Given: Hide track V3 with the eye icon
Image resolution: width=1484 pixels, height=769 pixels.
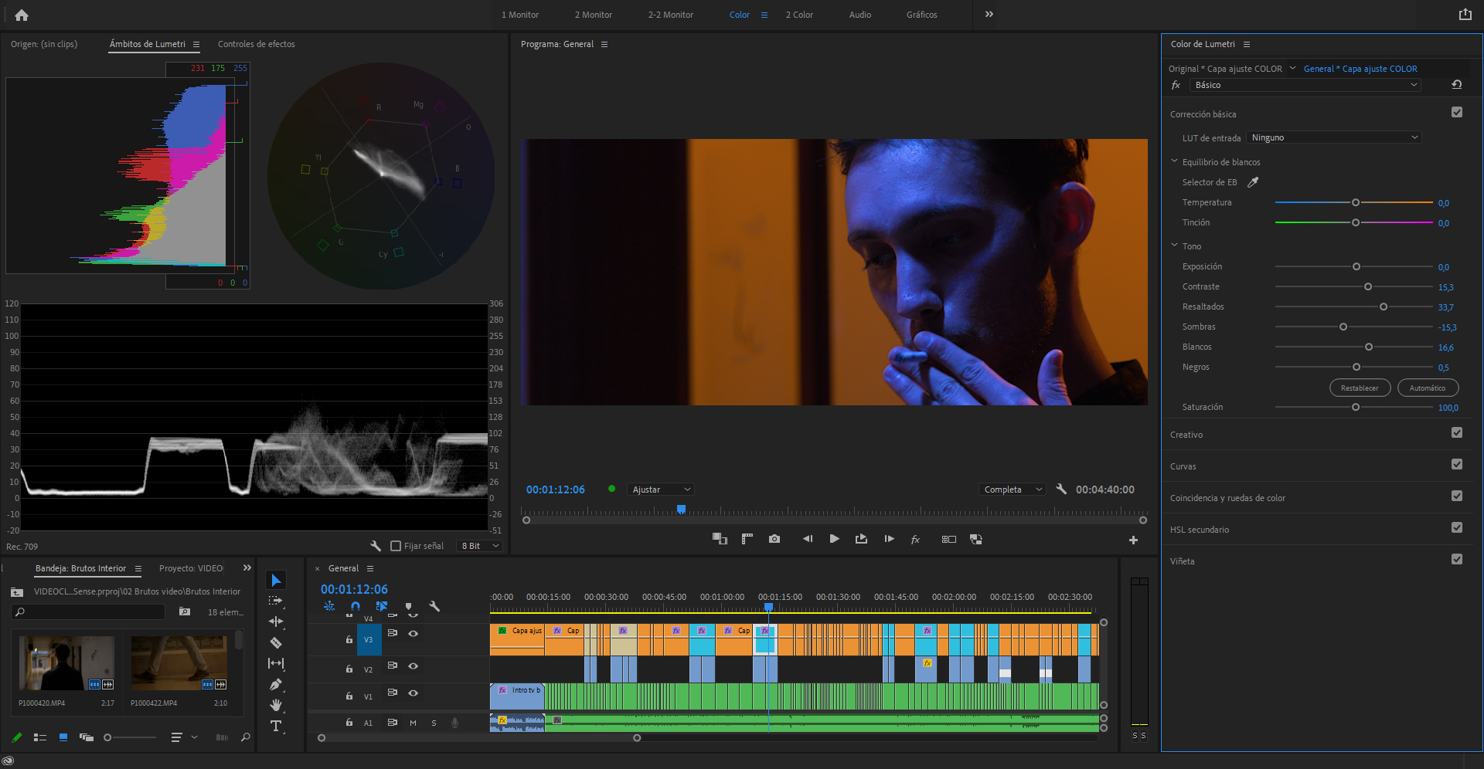Looking at the screenshot, I should point(414,633).
